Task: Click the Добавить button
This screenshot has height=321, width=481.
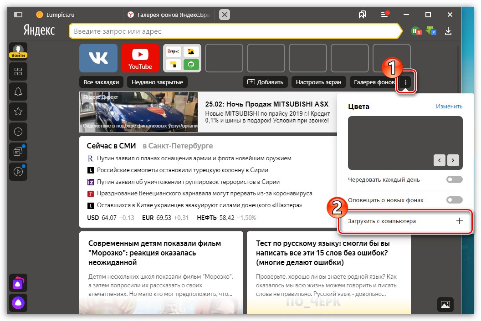Action: coord(266,82)
